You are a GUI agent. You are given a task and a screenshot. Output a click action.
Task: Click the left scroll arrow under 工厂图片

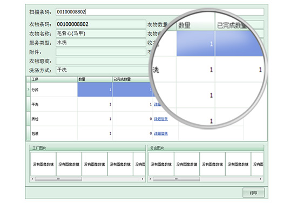pyautogui.click(x=32, y=179)
